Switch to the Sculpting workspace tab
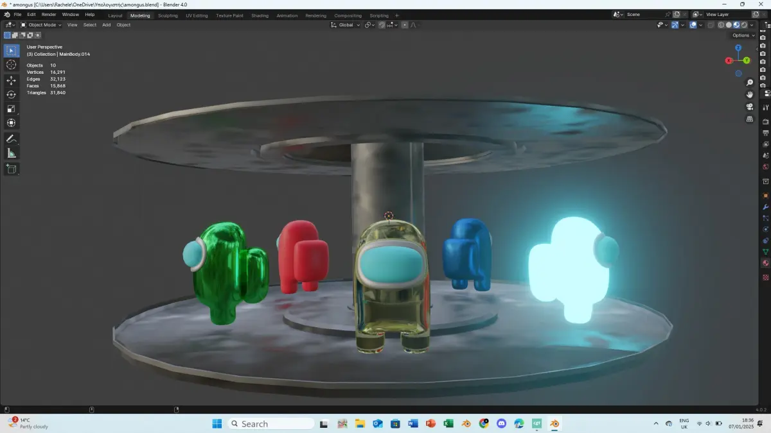The image size is (771, 433). pos(168,15)
